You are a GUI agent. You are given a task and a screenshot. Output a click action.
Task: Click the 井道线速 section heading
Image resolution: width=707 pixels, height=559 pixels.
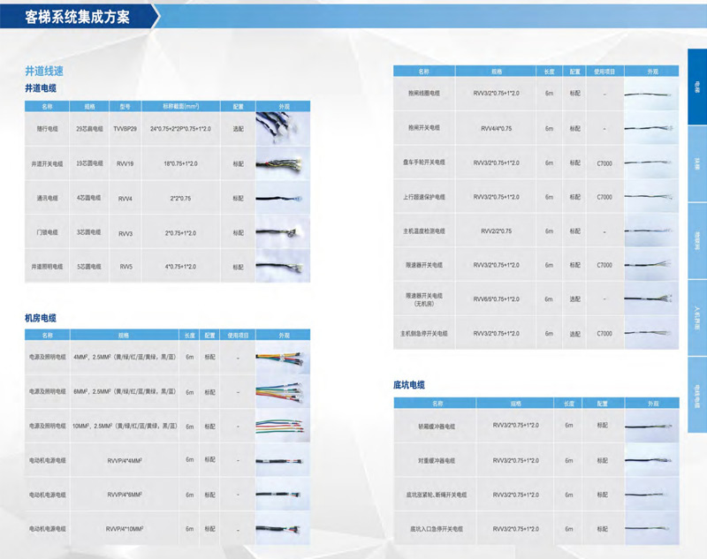click(44, 71)
